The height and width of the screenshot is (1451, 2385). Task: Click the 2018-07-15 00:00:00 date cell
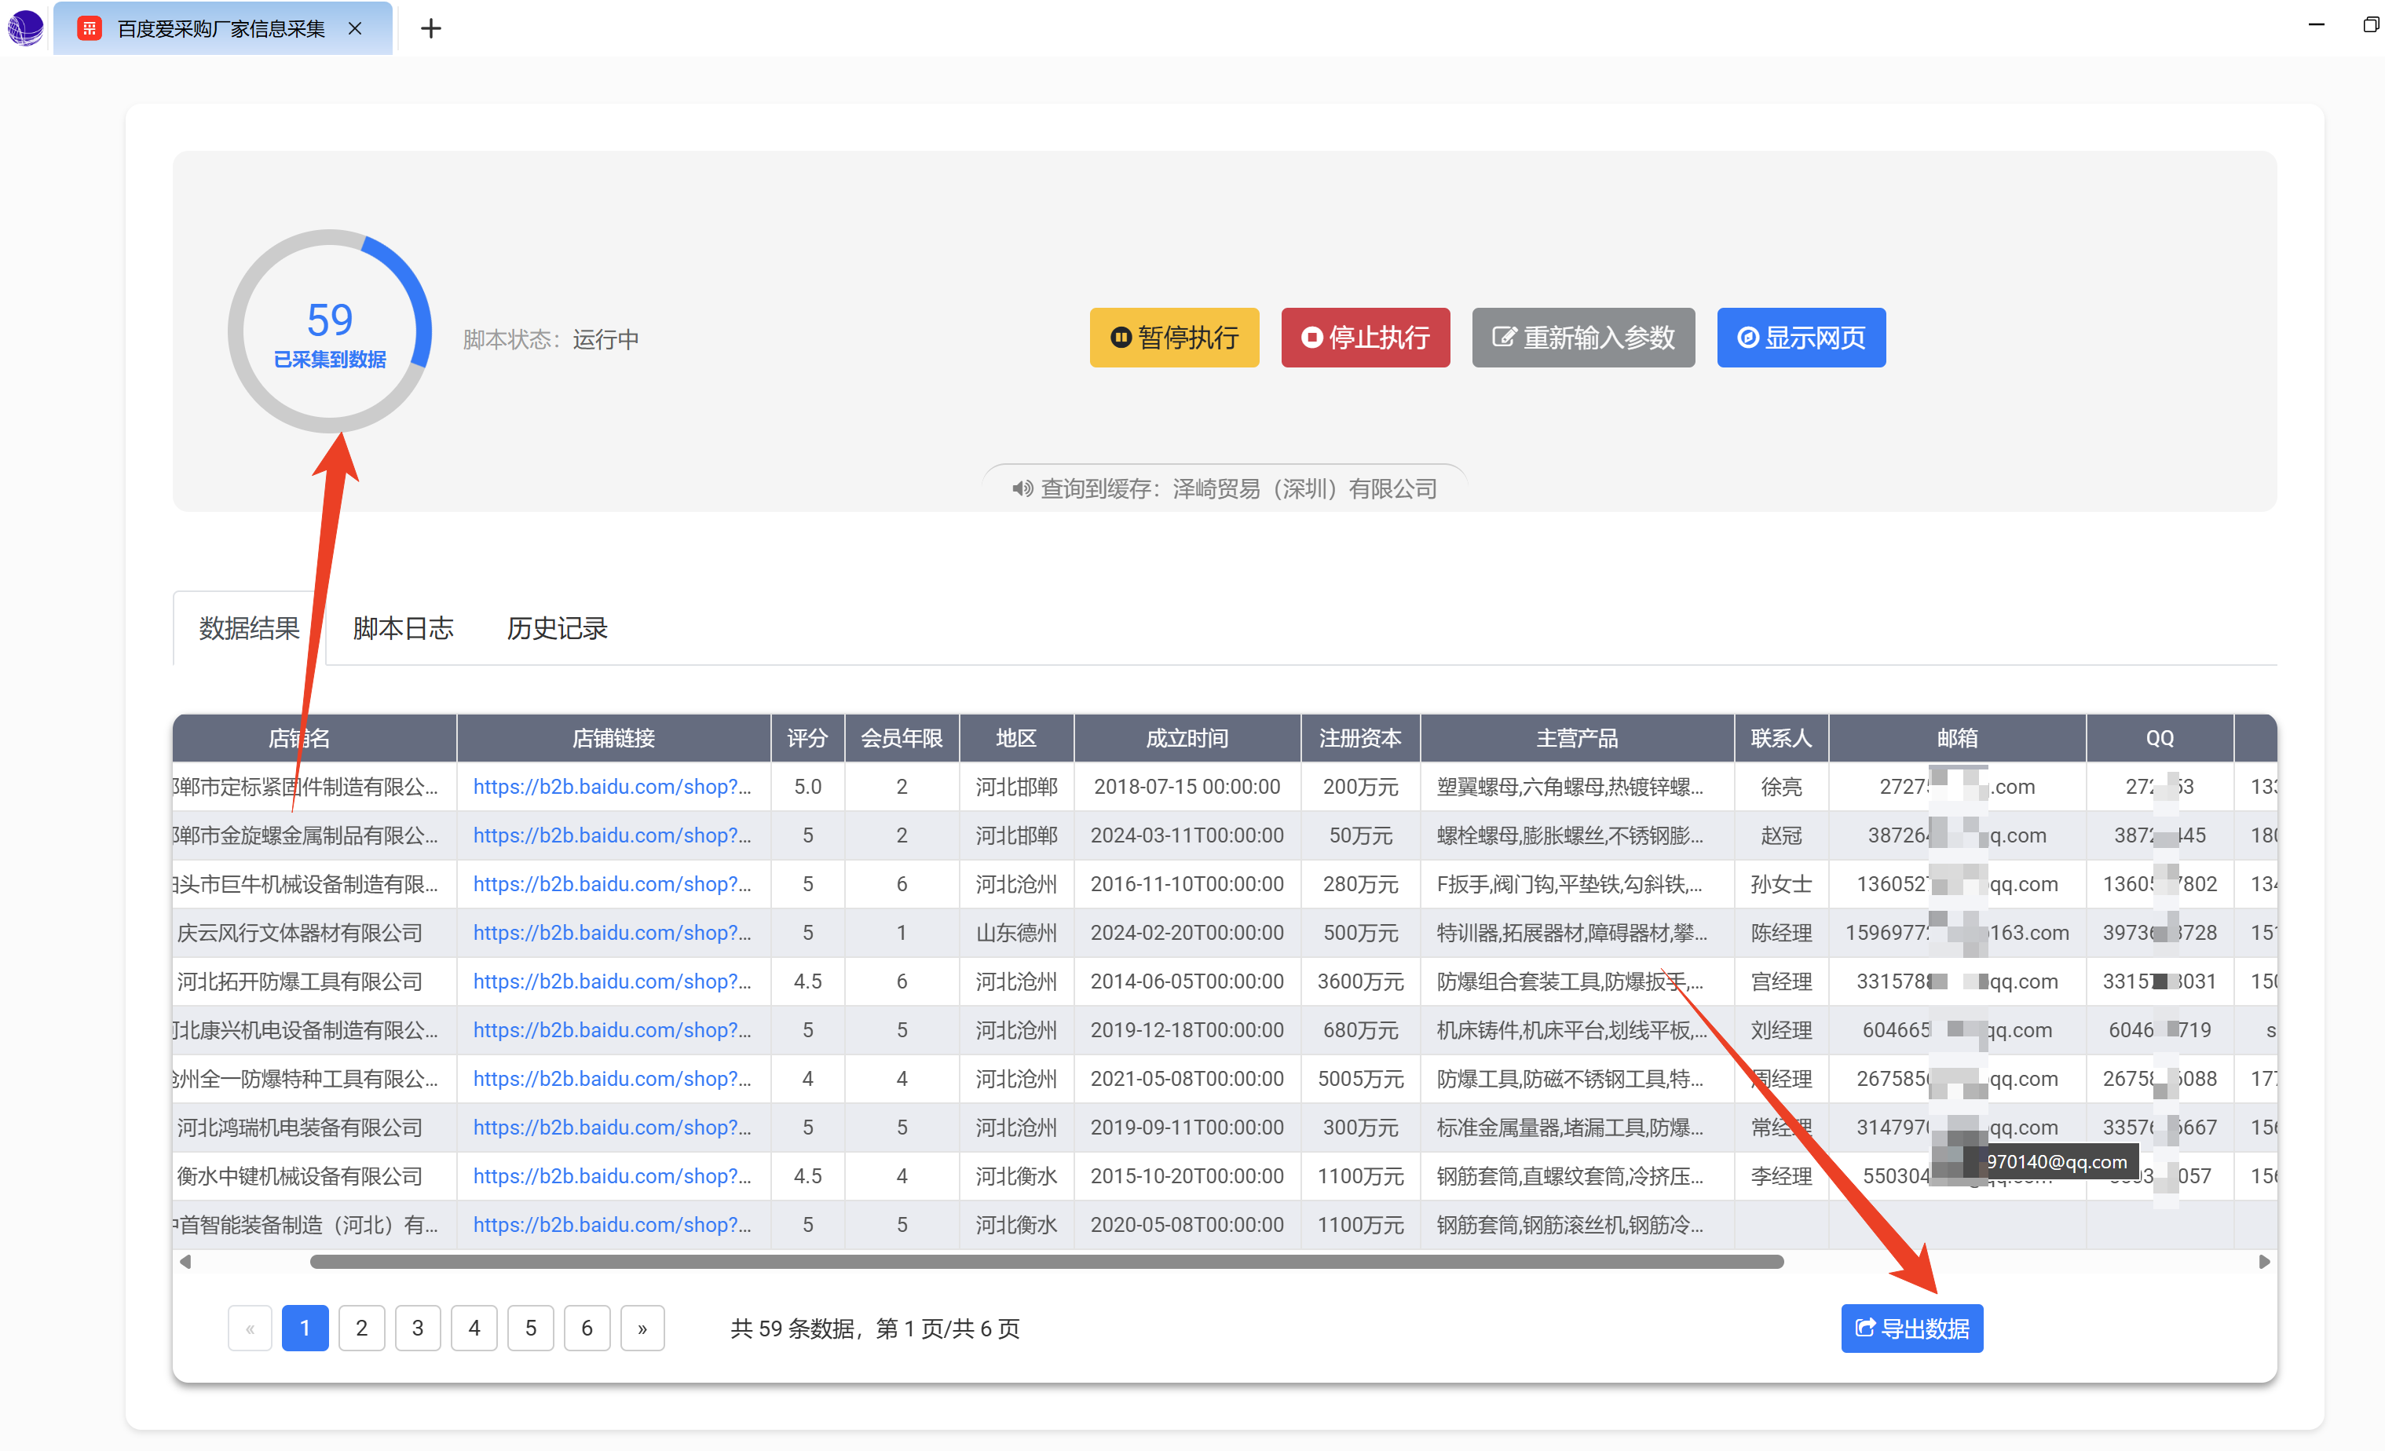[1187, 787]
